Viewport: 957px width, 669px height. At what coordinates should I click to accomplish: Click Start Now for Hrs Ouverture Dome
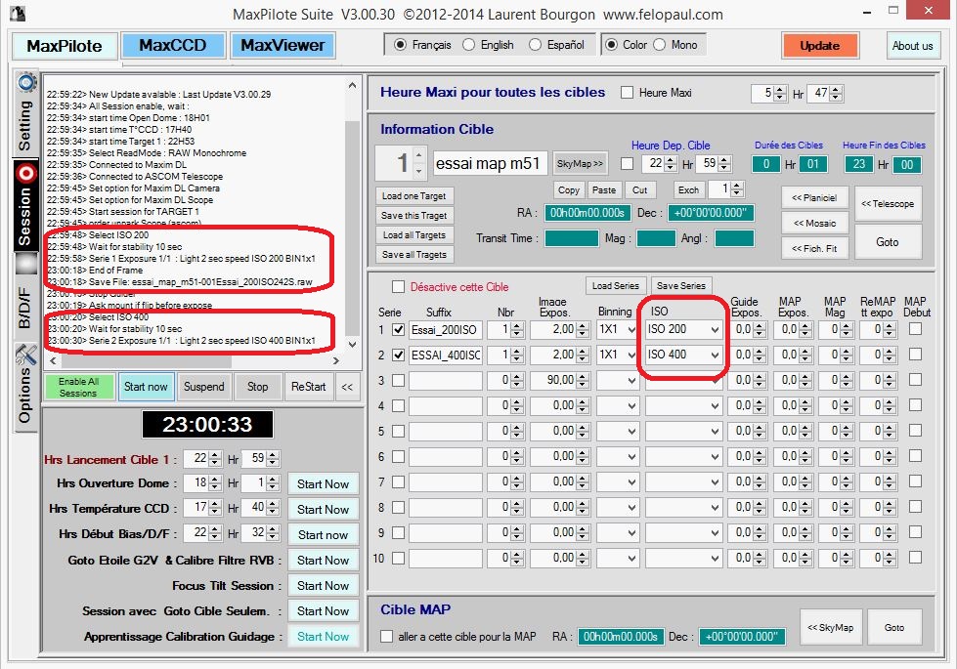click(323, 484)
